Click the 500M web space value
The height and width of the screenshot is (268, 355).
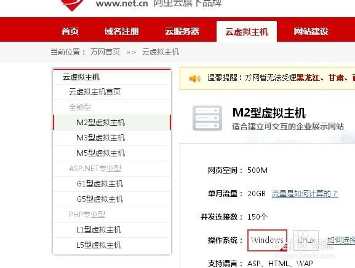pos(257,170)
